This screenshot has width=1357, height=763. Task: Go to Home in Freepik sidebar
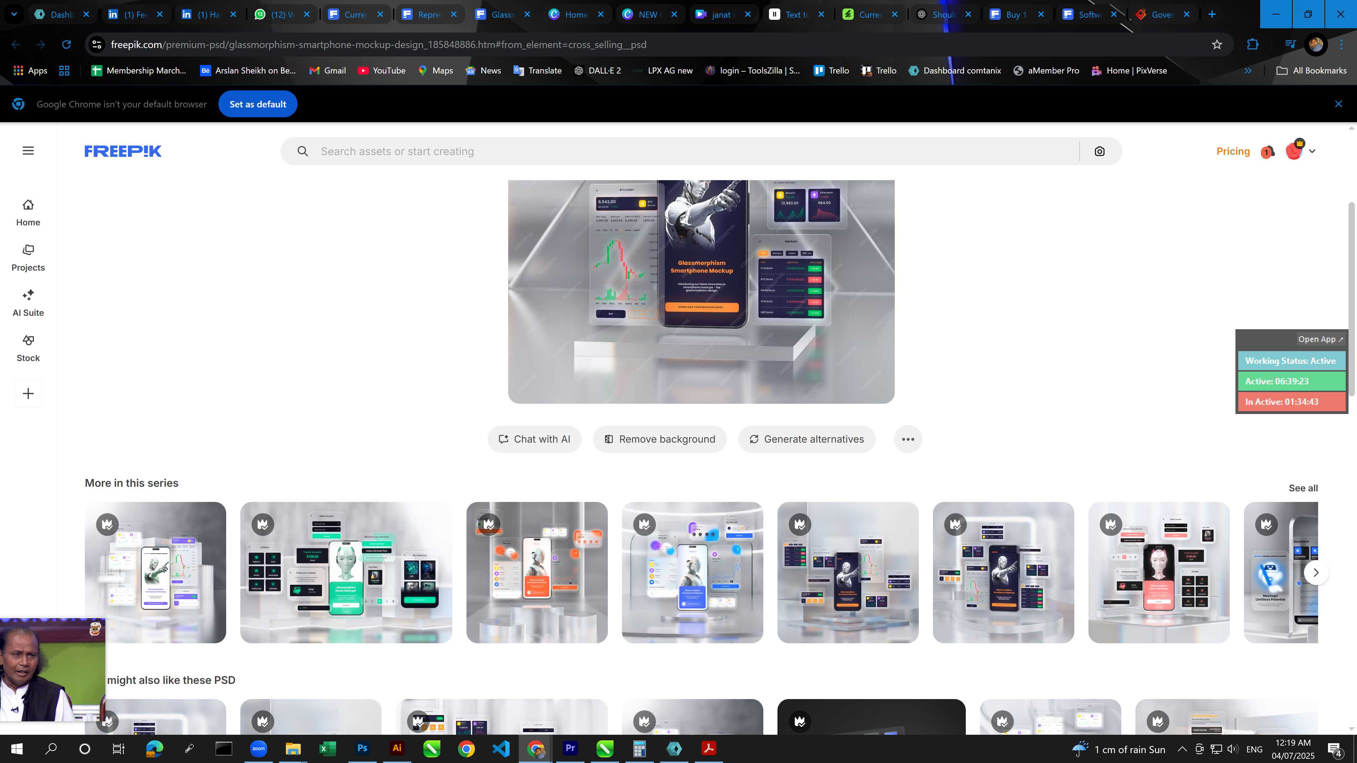[x=28, y=213]
